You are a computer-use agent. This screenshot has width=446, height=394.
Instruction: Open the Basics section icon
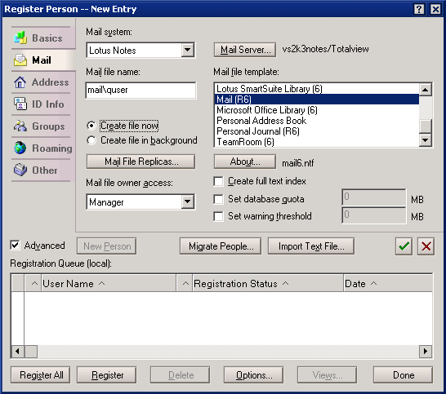pos(20,38)
